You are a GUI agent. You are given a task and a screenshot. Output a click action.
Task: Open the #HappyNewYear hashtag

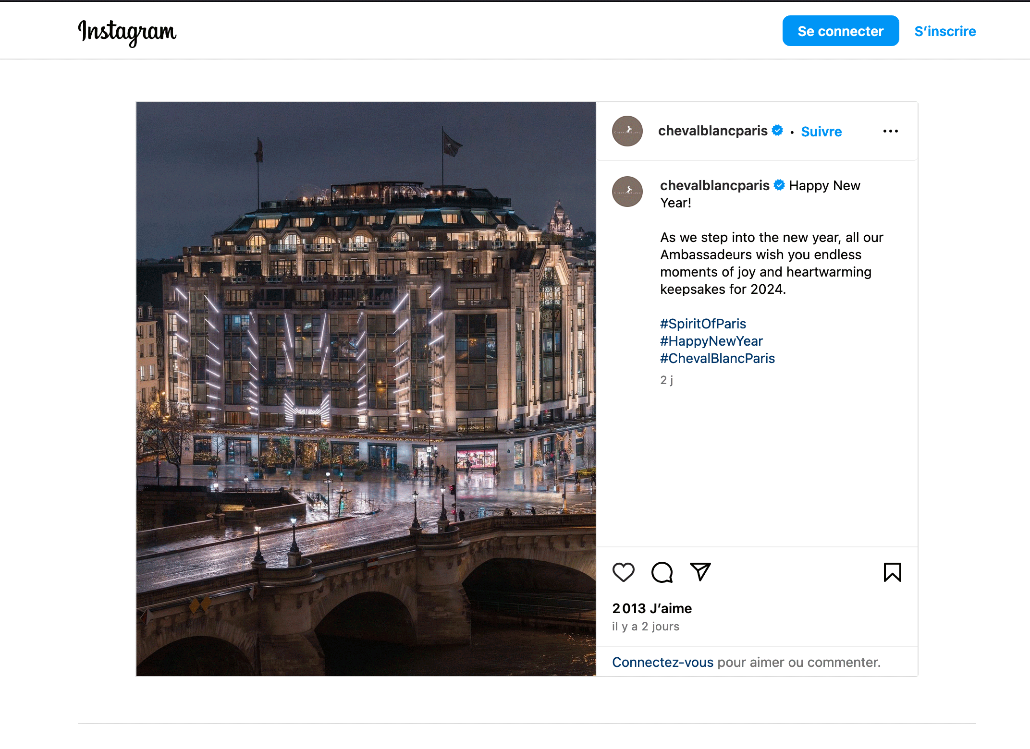(x=711, y=341)
